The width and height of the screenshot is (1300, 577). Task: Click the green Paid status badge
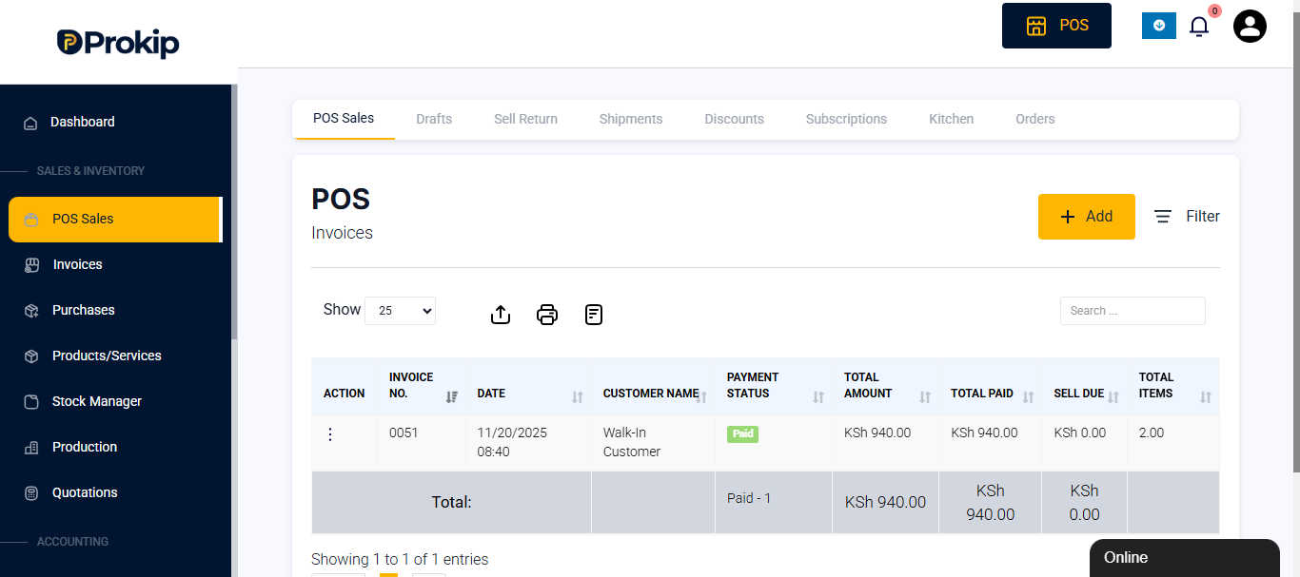[x=742, y=434]
